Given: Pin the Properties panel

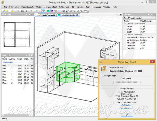Looking at the screenshot, I should pyautogui.click(x=151, y=15).
